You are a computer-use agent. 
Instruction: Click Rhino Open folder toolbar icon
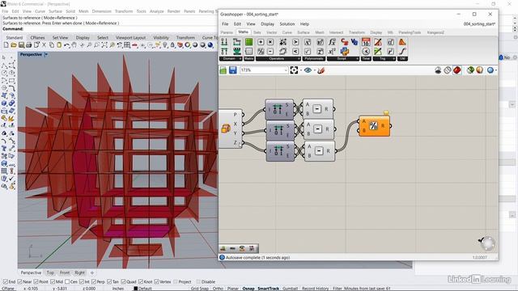pos(14,45)
